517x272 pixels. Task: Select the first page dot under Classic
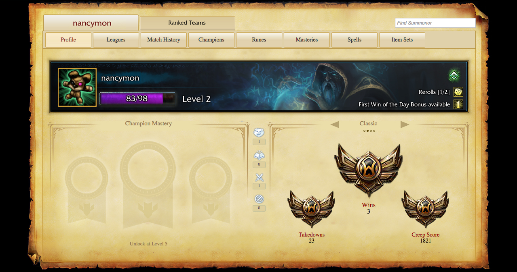coord(364,131)
